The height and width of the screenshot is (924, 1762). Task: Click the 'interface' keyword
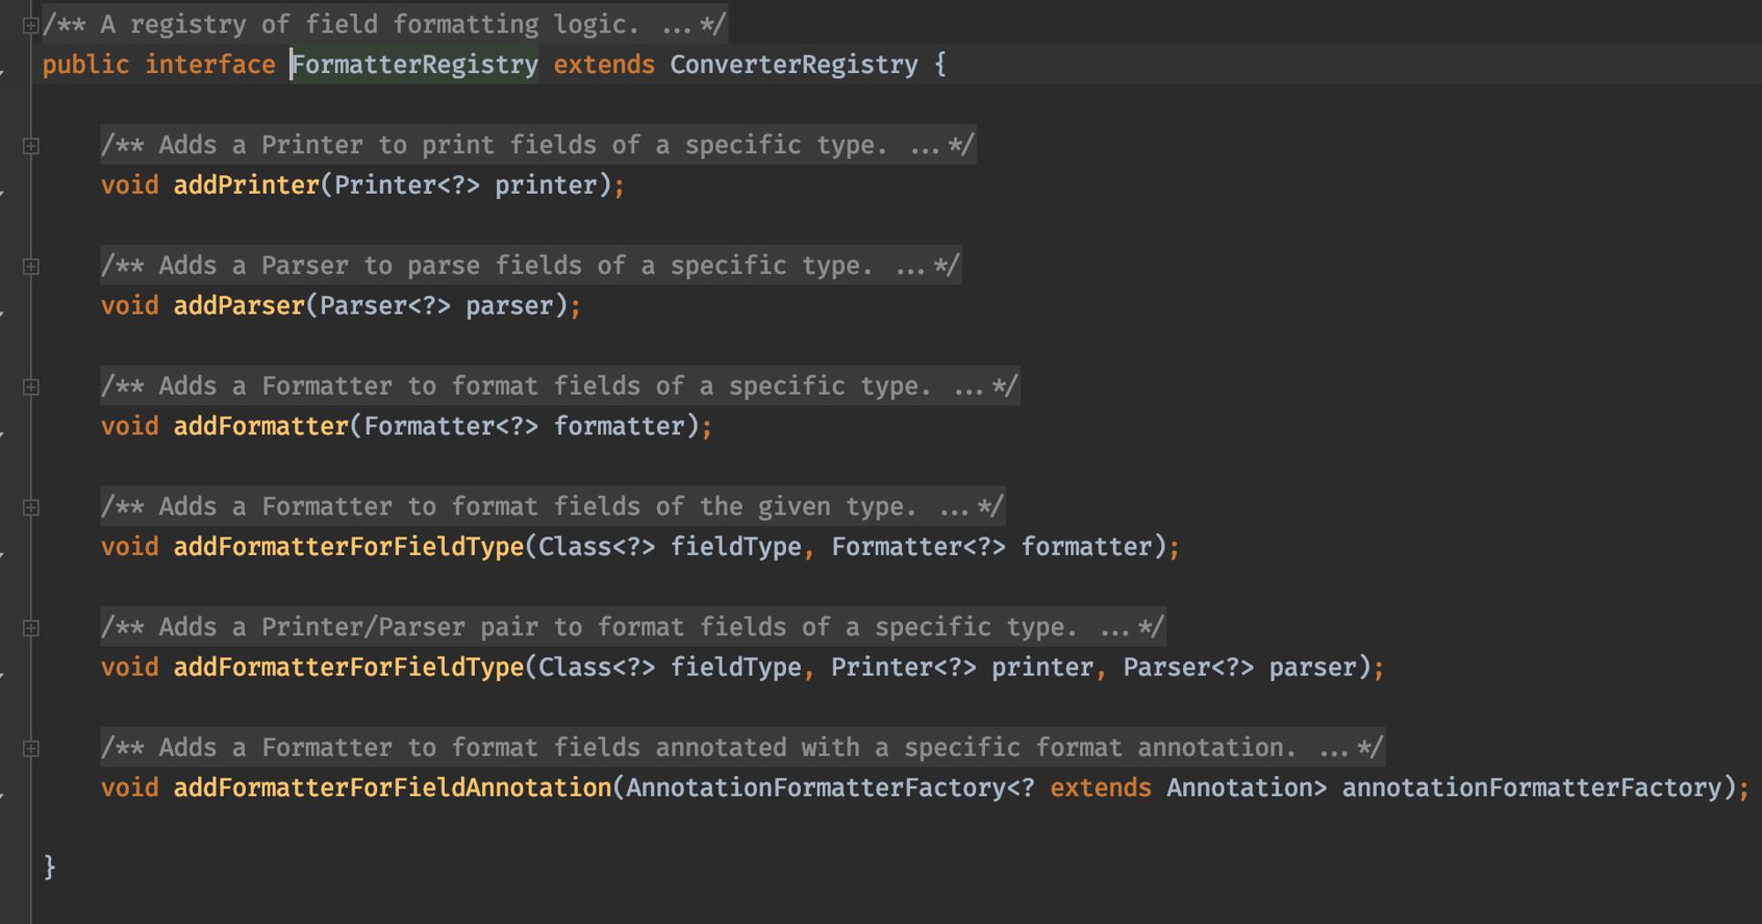[211, 64]
